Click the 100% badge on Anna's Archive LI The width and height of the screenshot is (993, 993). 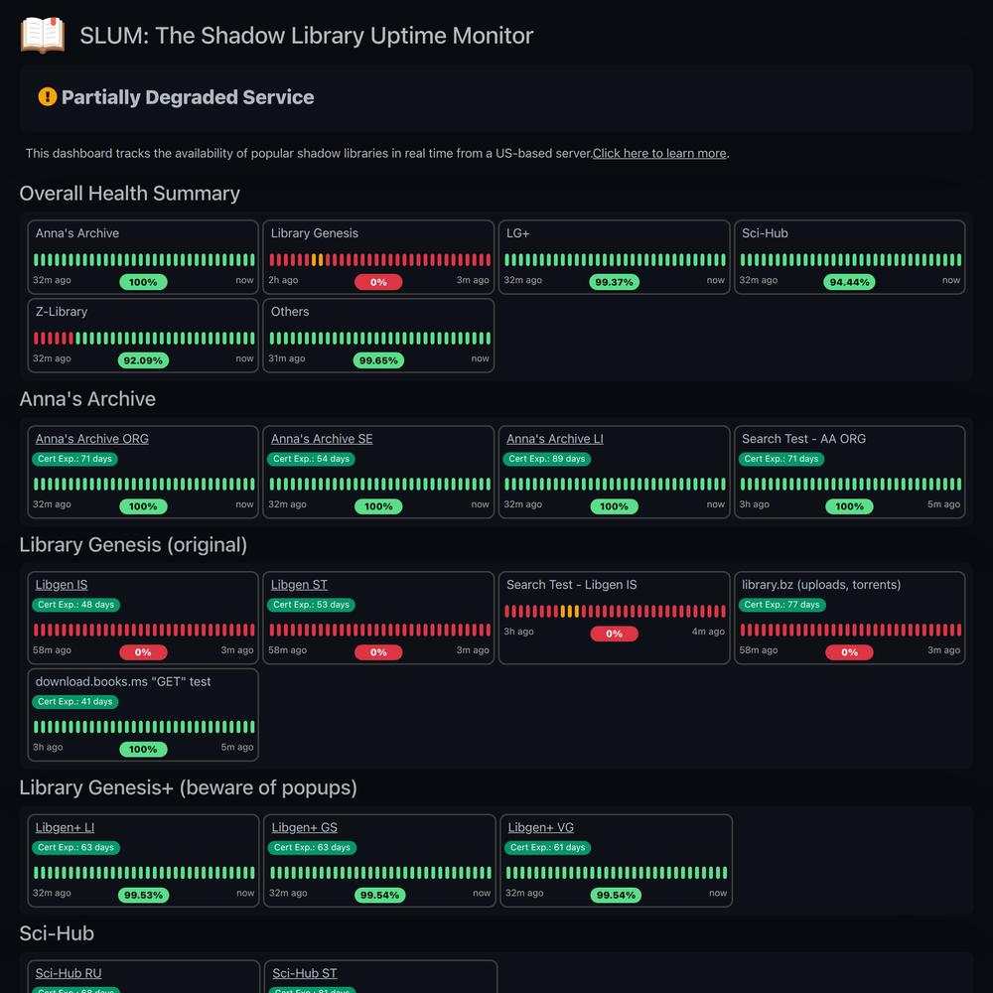click(x=614, y=506)
